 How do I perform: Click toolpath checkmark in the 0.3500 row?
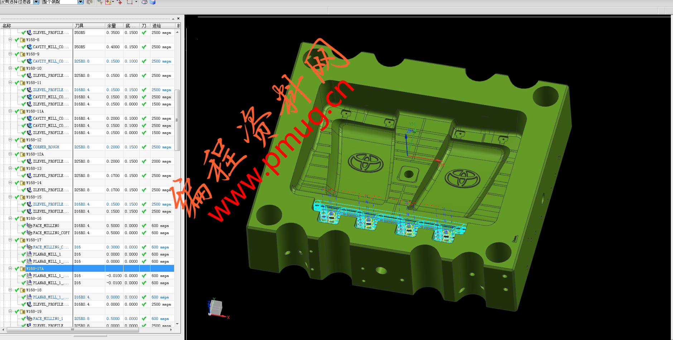tap(144, 33)
